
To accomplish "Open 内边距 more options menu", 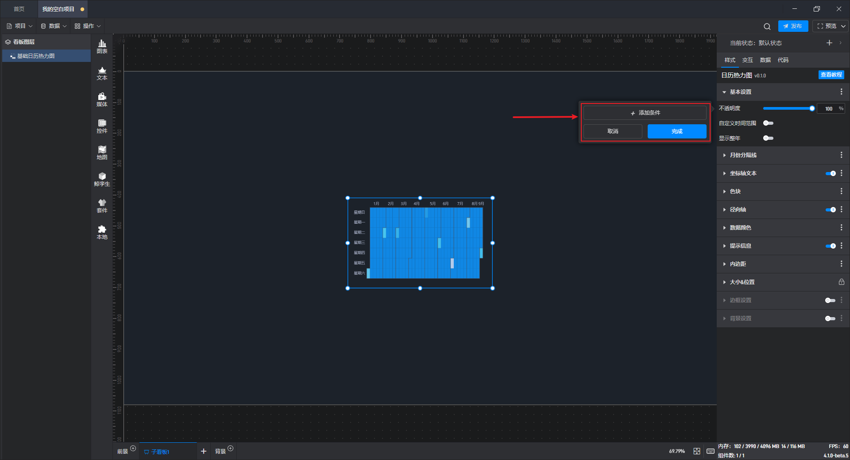I will [x=841, y=264].
